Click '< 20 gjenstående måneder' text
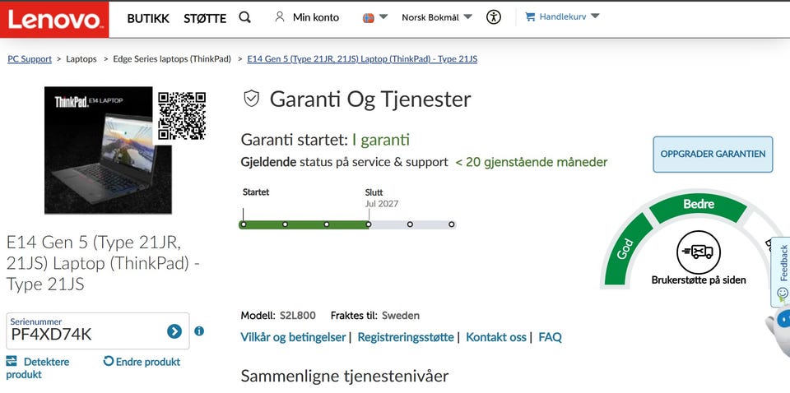 click(x=532, y=162)
